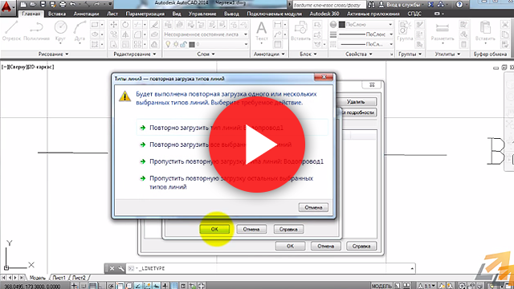Select the Полилиния tool

pyautogui.click(x=37, y=31)
